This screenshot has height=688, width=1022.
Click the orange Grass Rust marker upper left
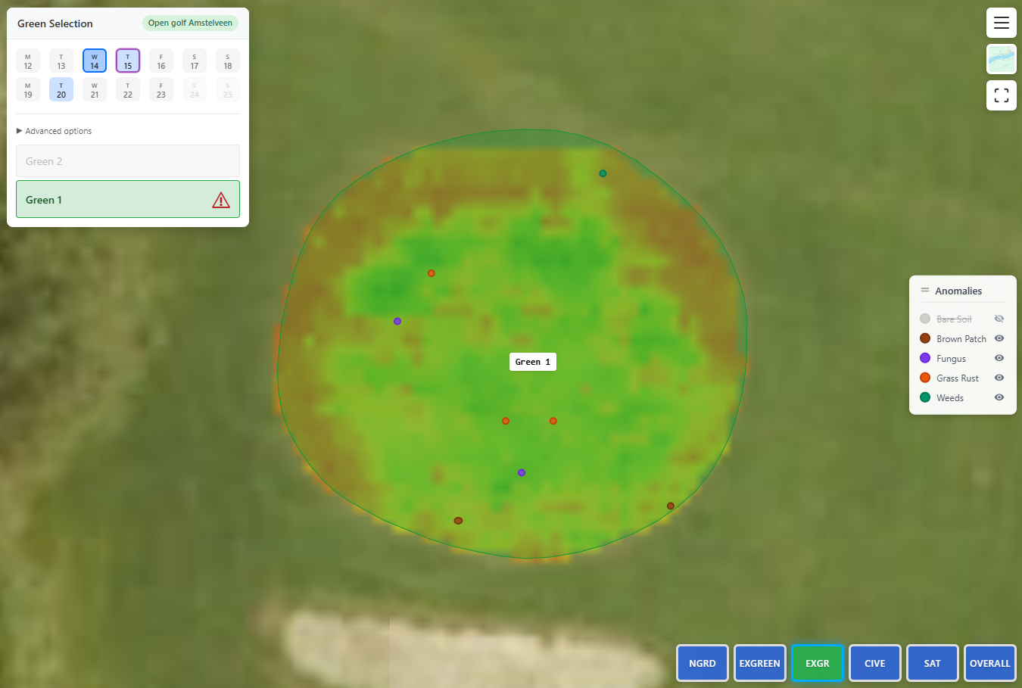[432, 272]
